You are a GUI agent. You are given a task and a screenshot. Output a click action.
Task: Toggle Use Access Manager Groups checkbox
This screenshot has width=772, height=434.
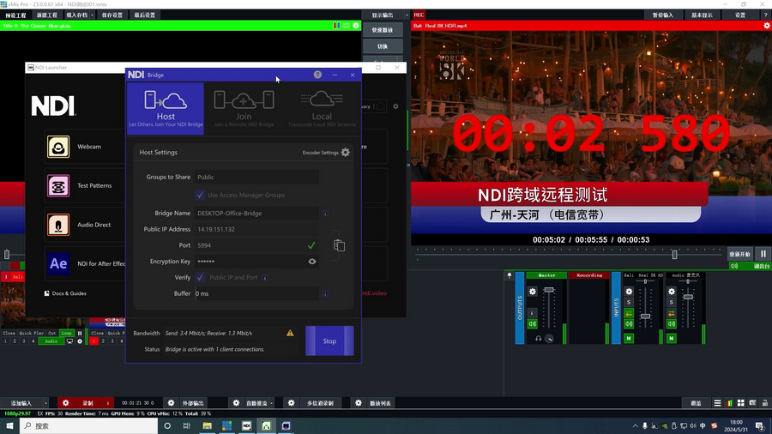click(201, 196)
